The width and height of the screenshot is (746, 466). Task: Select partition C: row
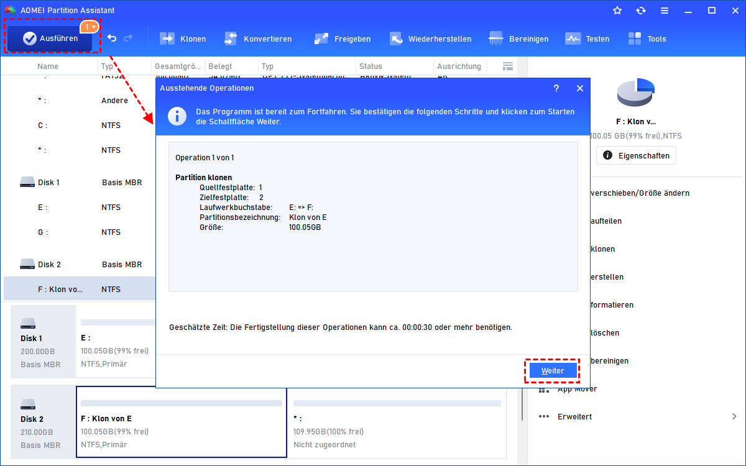(x=80, y=125)
